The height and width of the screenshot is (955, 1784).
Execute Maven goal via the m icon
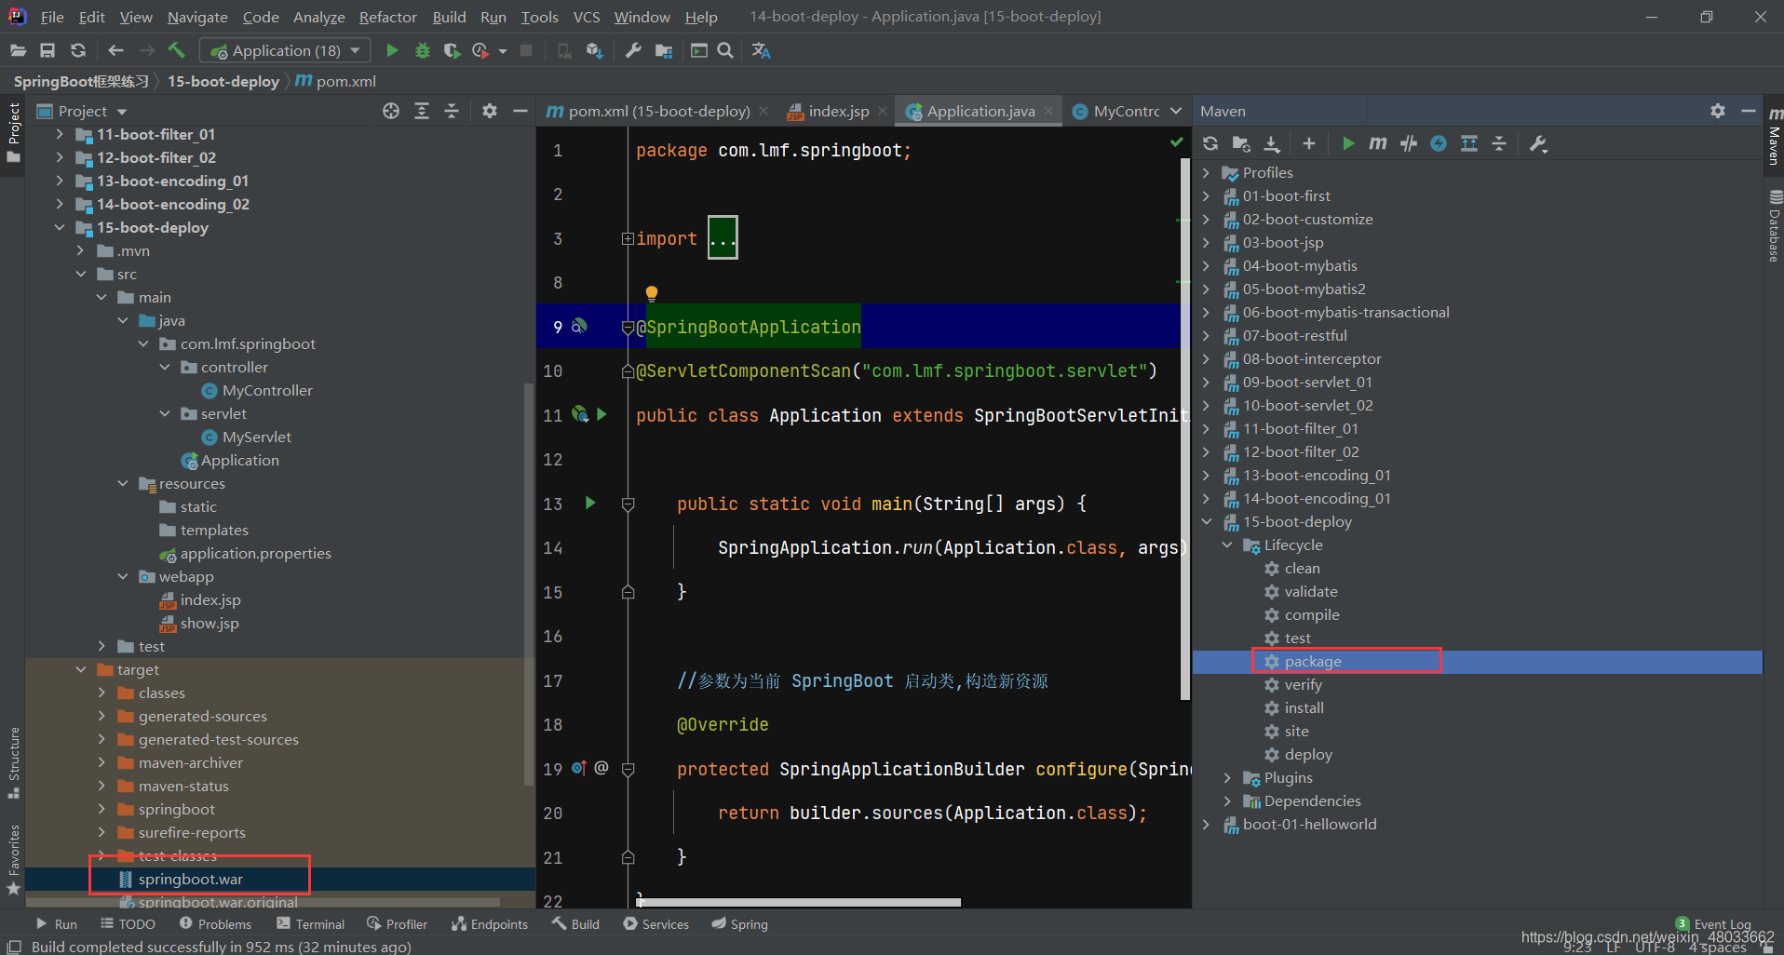(x=1378, y=143)
